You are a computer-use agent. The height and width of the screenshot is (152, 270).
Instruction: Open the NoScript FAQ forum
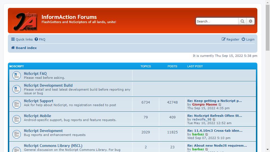[x=35, y=73]
